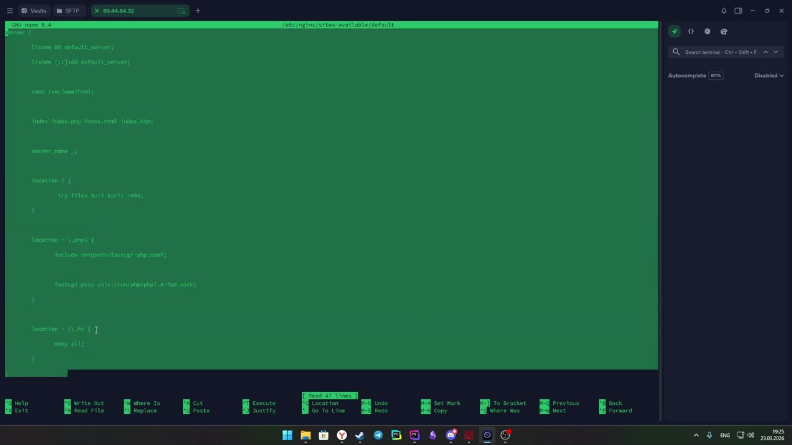Jump to previous search result arrow

point(765,52)
